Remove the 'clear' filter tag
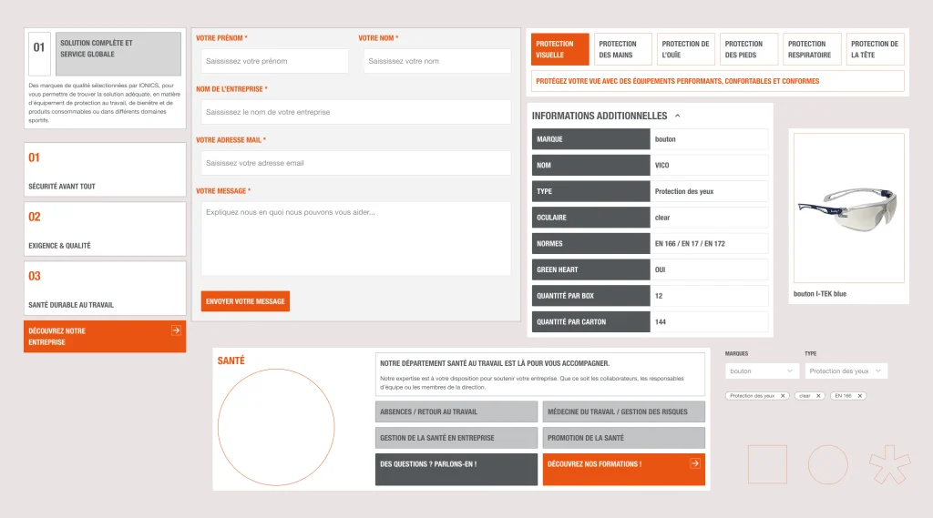 (x=818, y=395)
